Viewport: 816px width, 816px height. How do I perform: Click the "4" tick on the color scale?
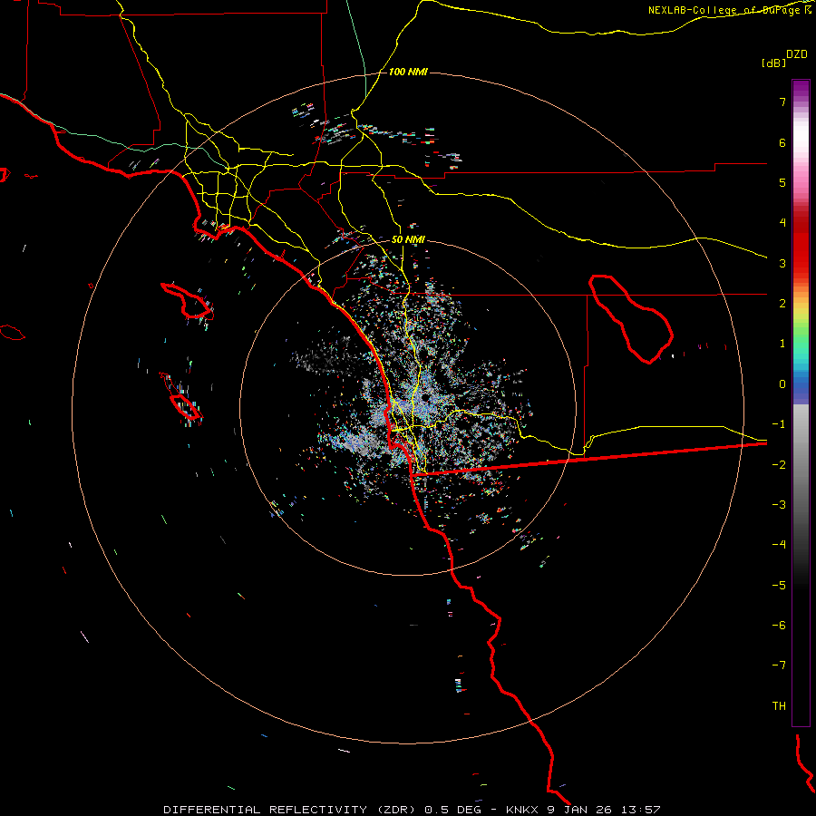coord(782,223)
